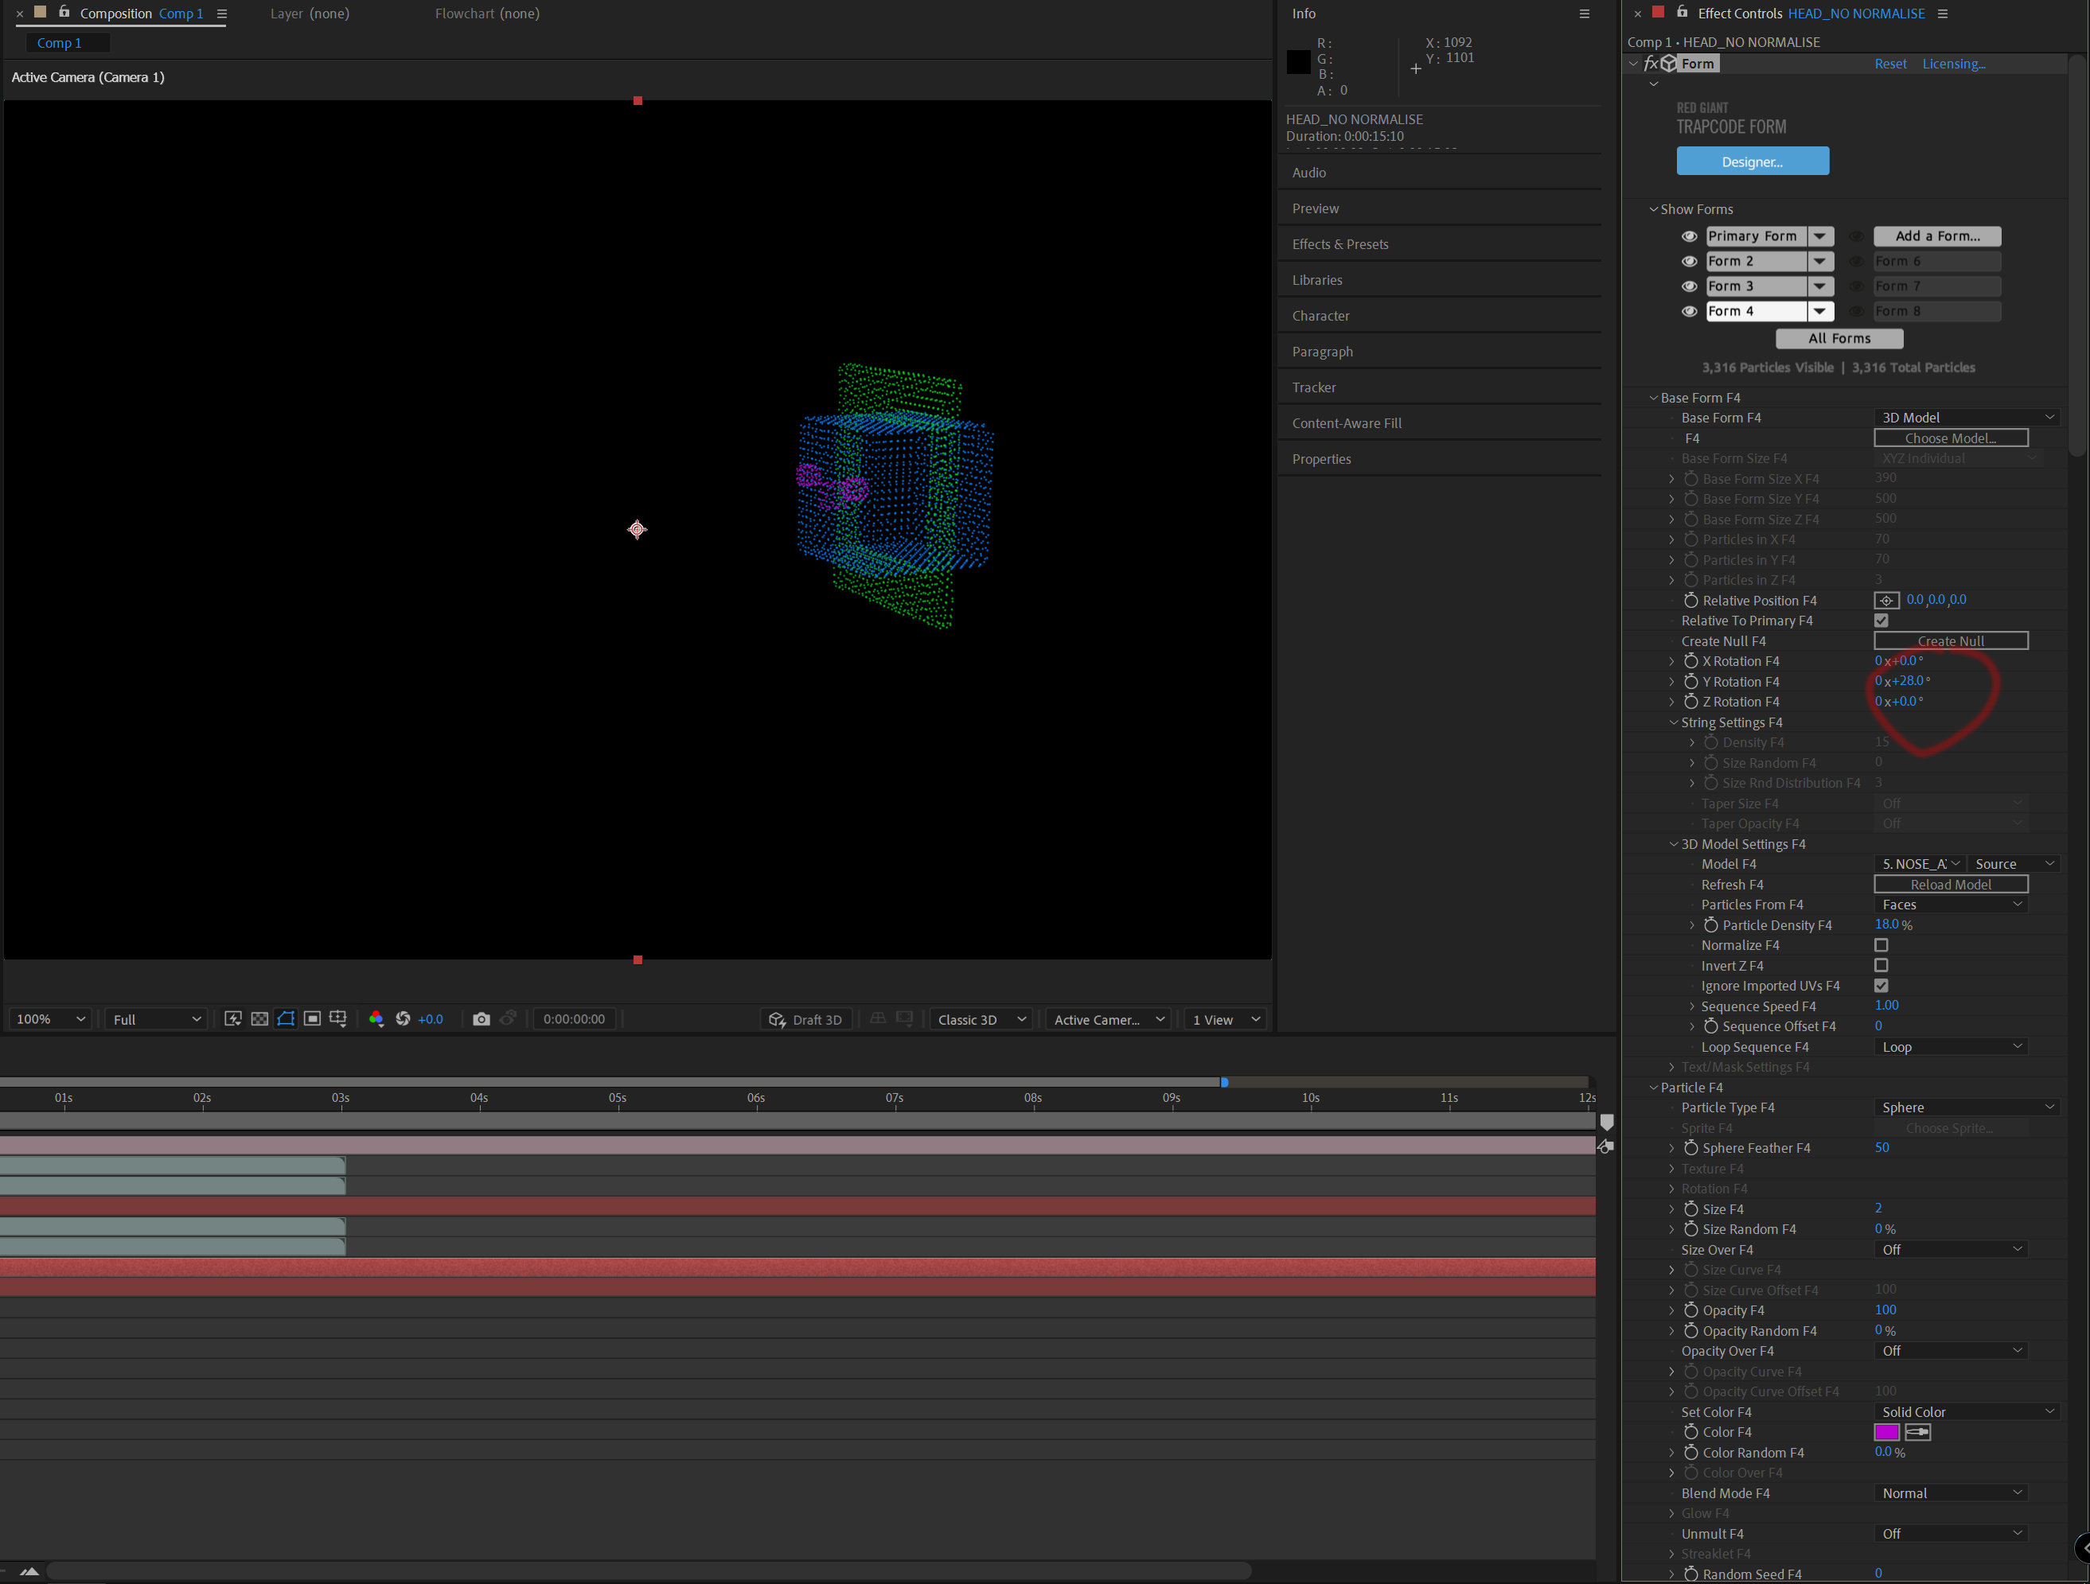Image resolution: width=2090 pixels, height=1584 pixels.
Task: Toggle mask and shape path visibility
Action: click(x=286, y=1018)
